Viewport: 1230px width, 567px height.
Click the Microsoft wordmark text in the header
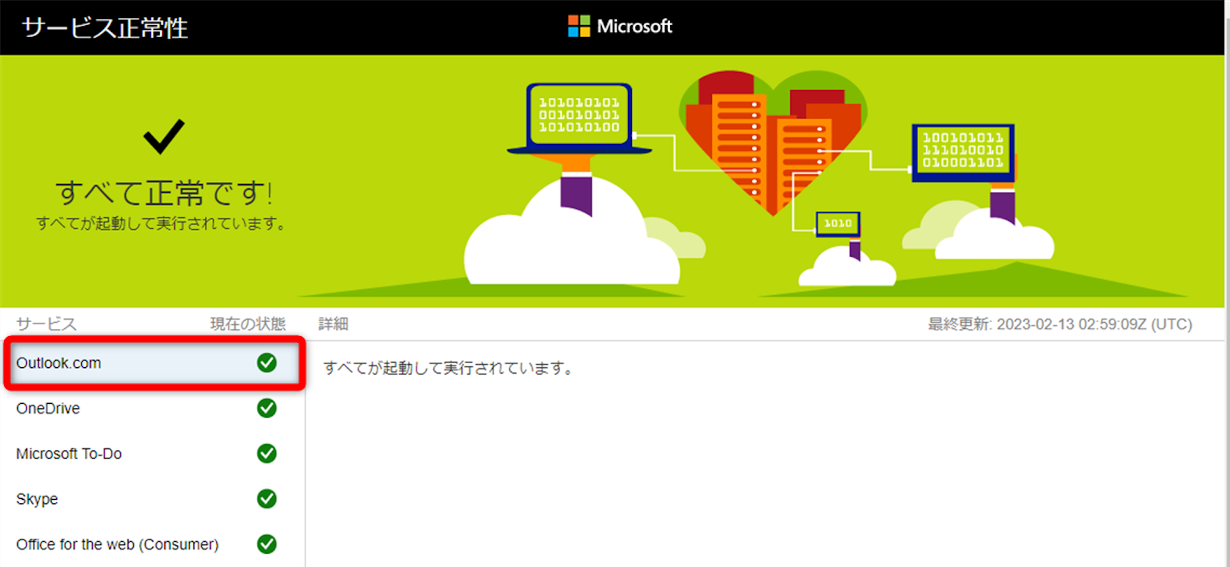tap(635, 26)
